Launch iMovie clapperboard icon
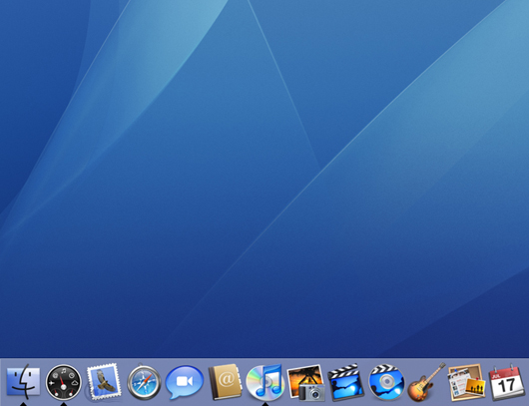529x406 pixels. point(345,382)
